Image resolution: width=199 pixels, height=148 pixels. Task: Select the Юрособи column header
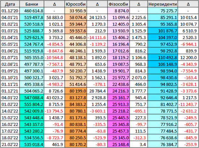76,4
